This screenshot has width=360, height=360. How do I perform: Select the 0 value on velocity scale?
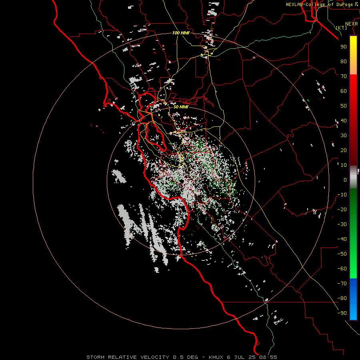tap(345, 180)
